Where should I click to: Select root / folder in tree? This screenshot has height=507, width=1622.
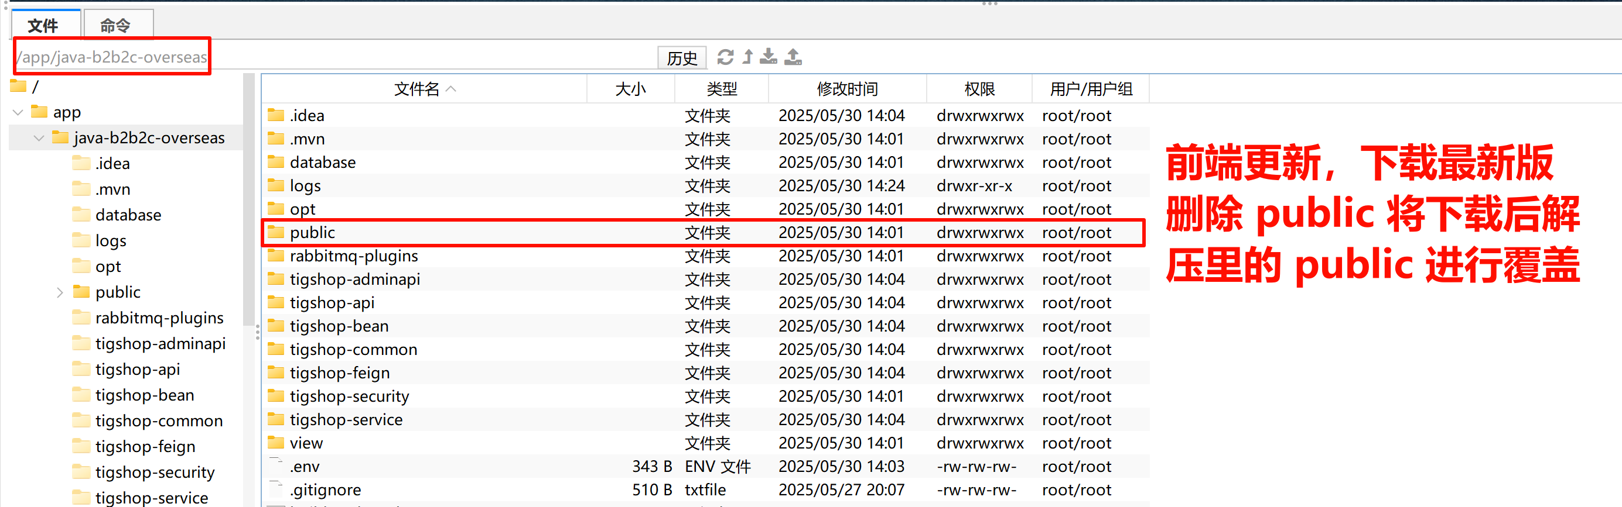pos(25,86)
